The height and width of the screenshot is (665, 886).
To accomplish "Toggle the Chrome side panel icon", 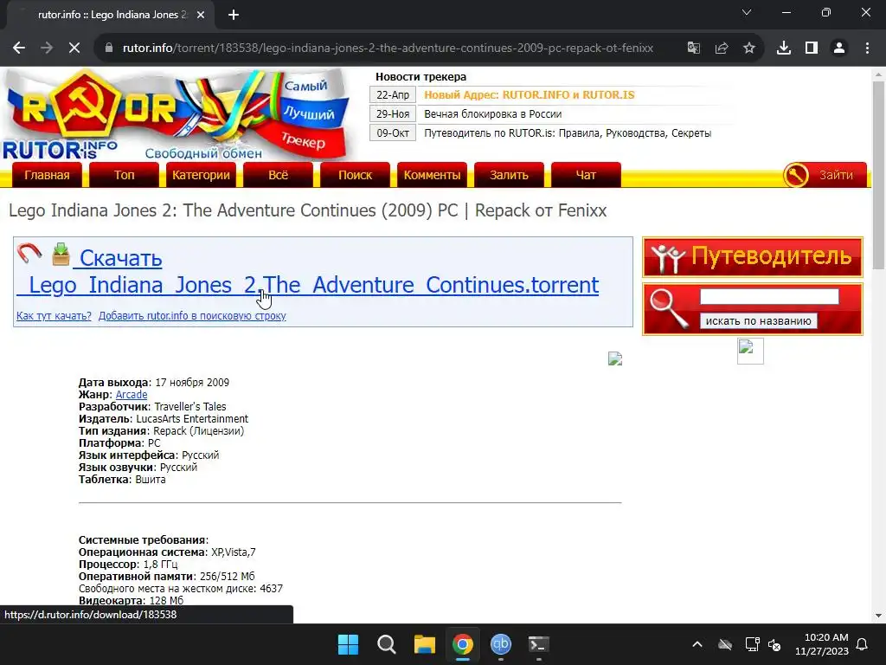I will click(812, 48).
